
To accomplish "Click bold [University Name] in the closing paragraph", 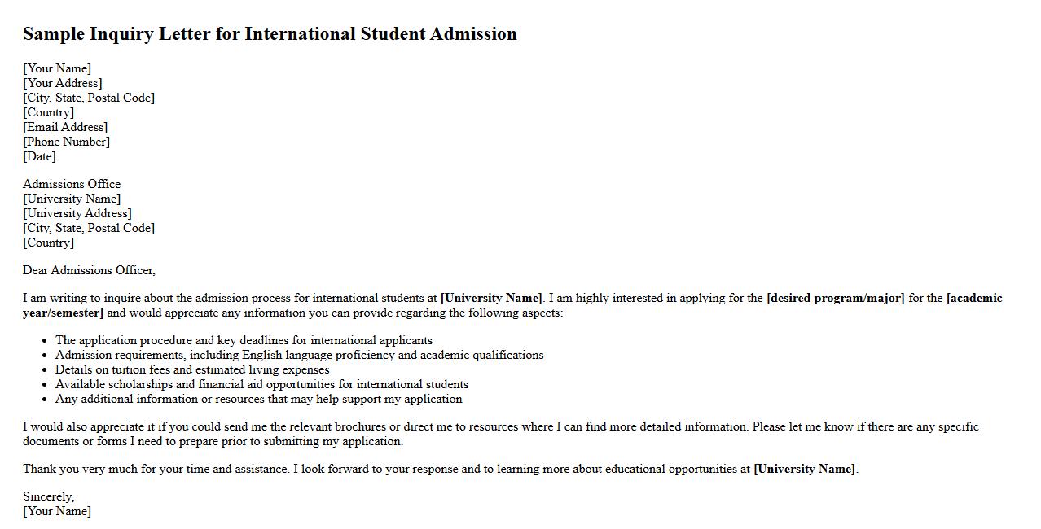I will click(805, 469).
